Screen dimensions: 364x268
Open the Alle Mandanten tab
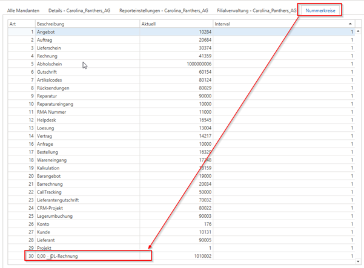tap(23, 11)
